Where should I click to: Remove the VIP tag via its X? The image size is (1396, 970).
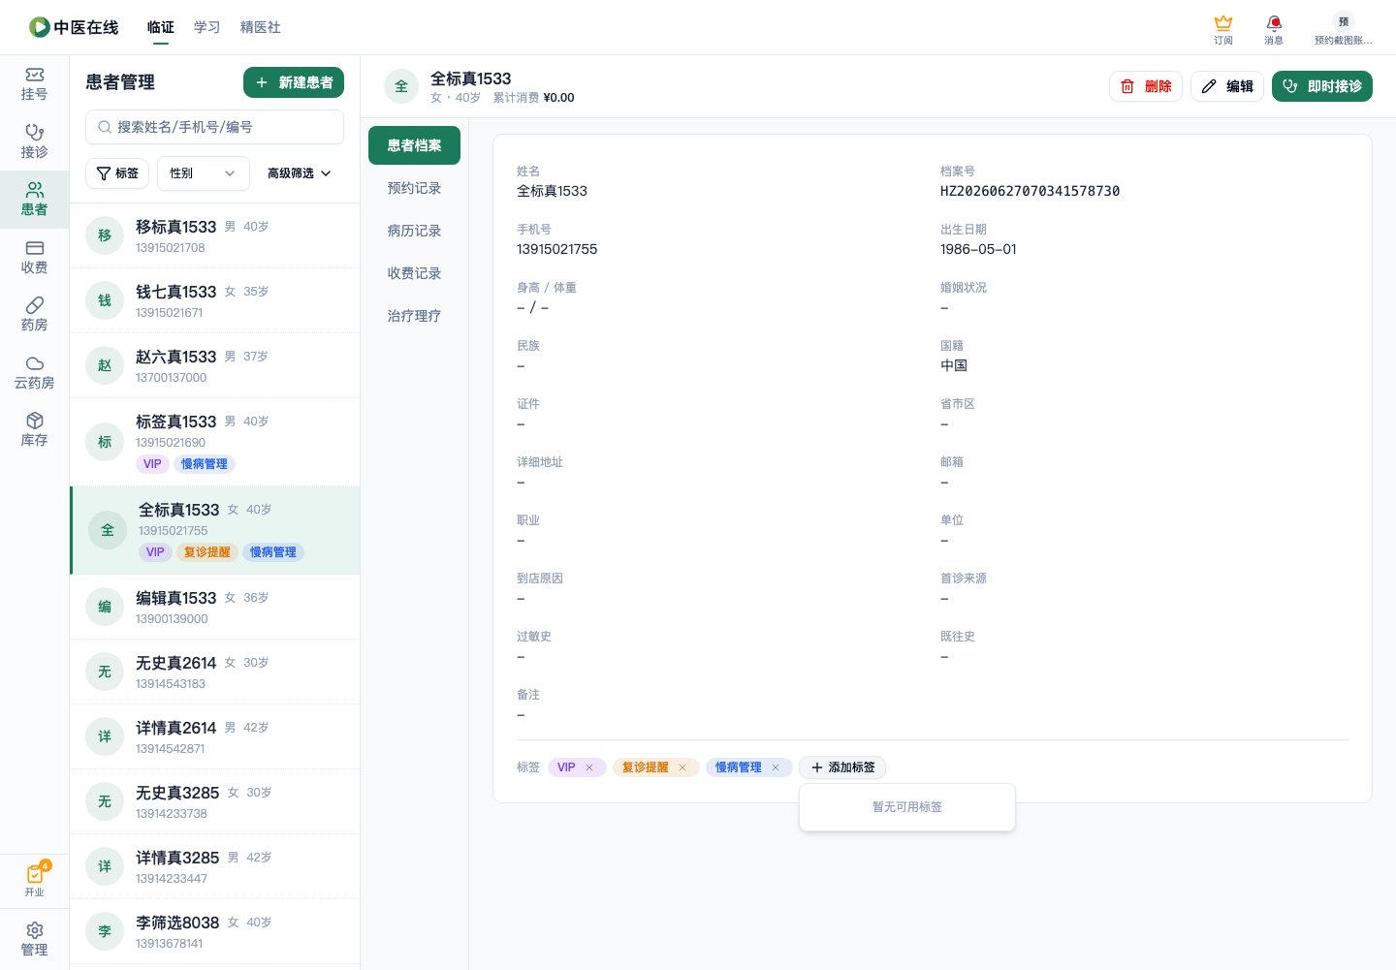coord(589,767)
